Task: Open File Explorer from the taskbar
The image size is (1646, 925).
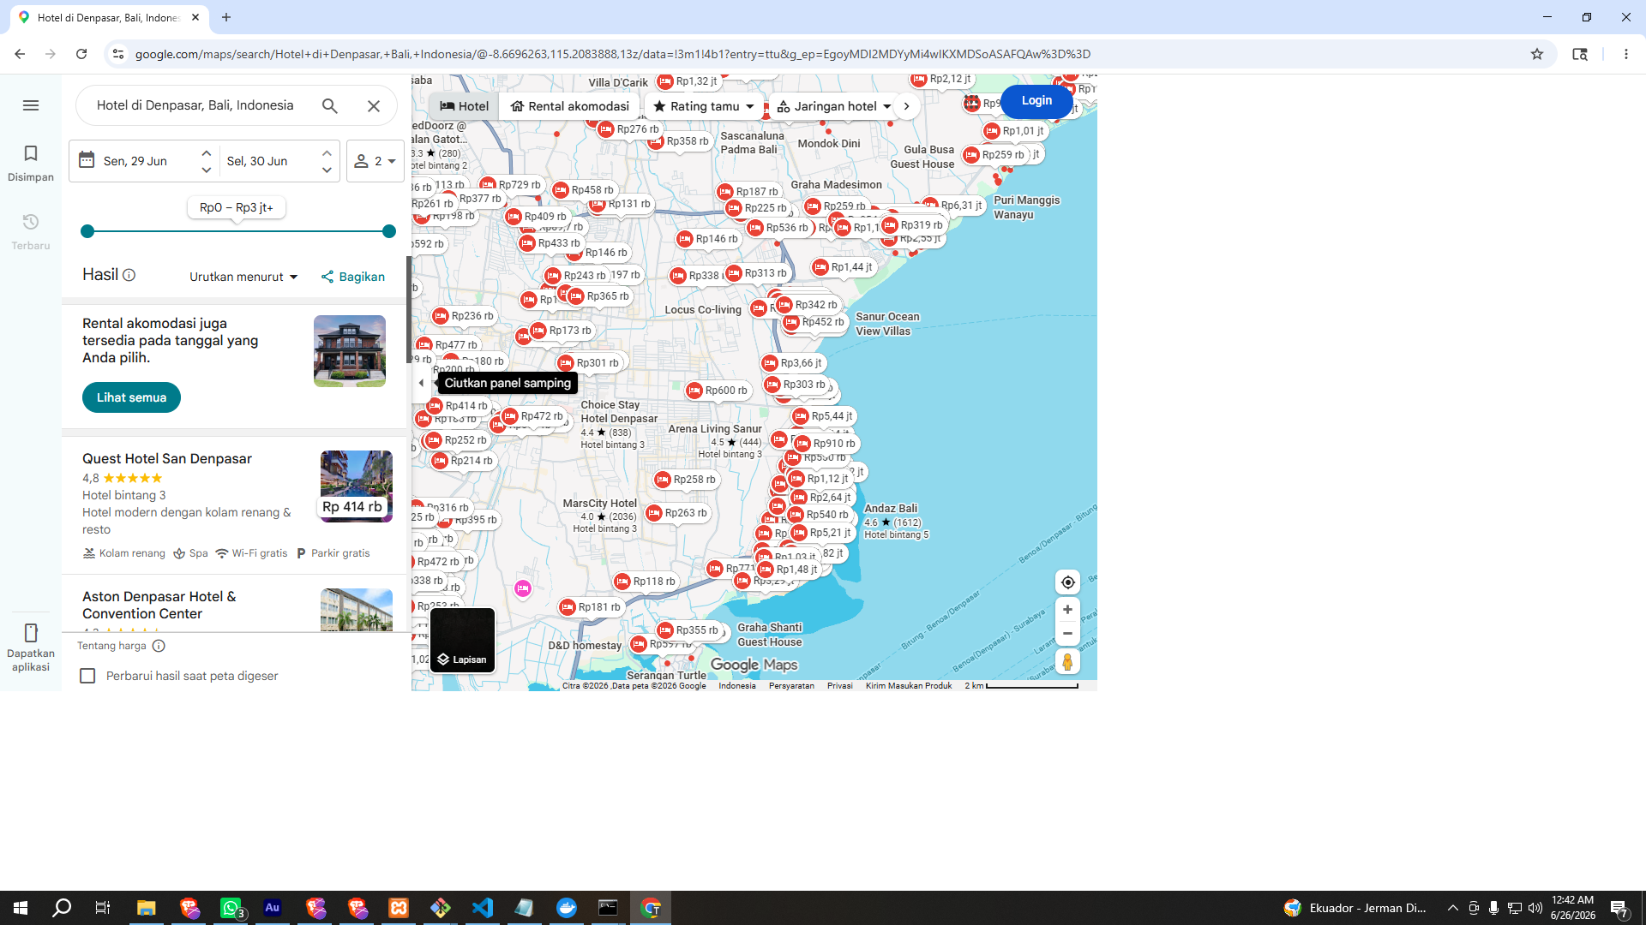Action: pos(147,908)
